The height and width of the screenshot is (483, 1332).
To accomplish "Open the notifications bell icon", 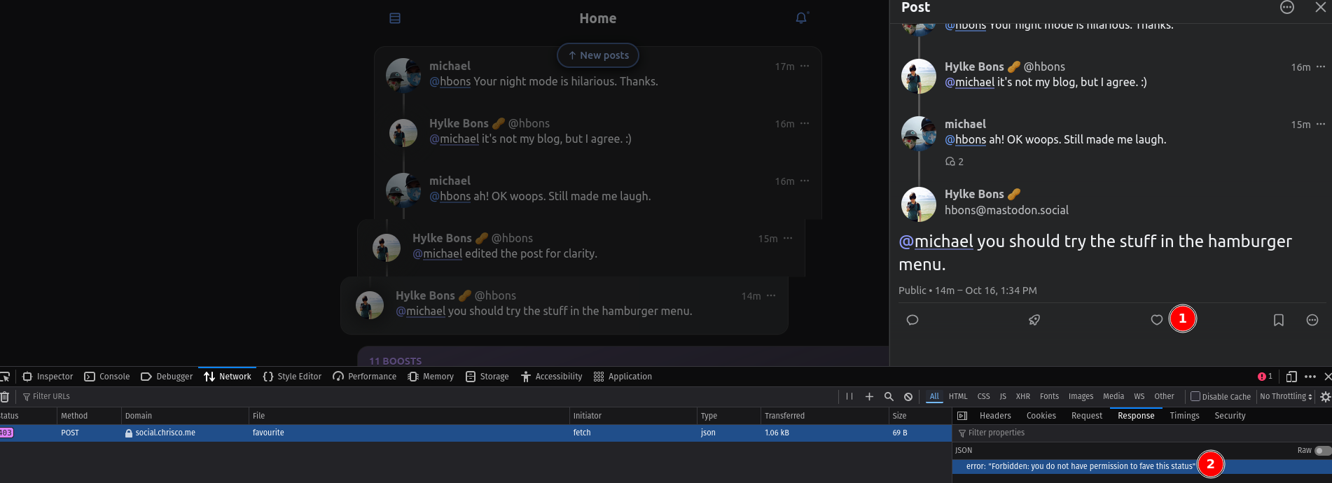I will [x=801, y=18].
